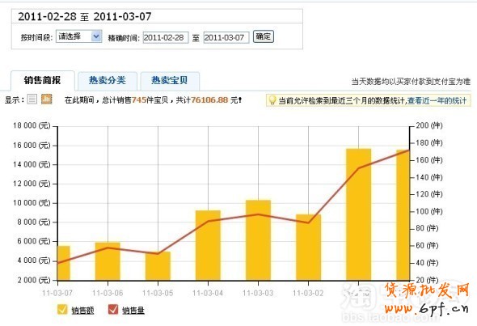Toggle the 销售量 legend checkbox

(113, 309)
